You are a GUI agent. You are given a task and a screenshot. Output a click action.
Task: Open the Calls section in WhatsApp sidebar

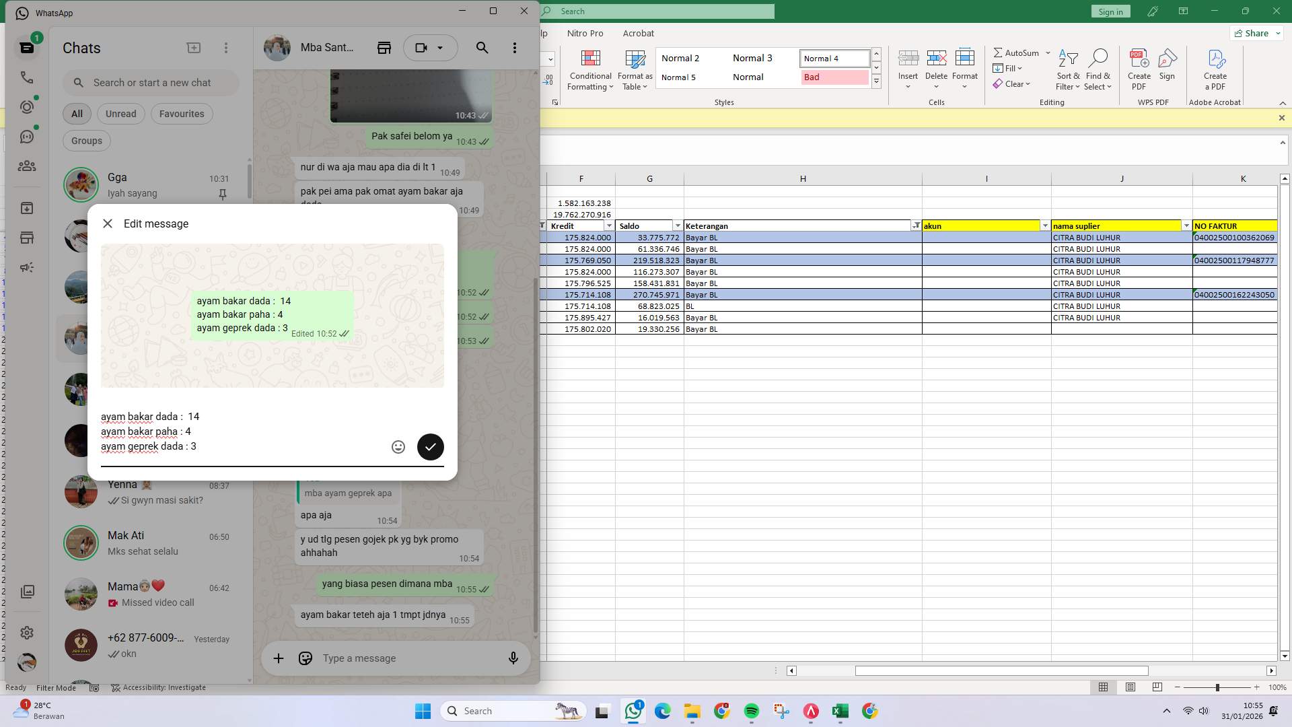point(27,77)
